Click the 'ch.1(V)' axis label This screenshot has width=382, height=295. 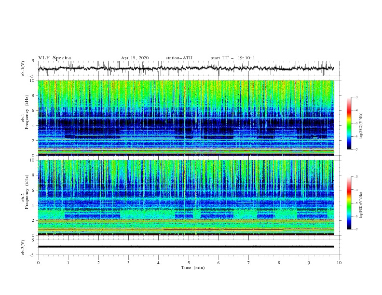tap(23, 68)
